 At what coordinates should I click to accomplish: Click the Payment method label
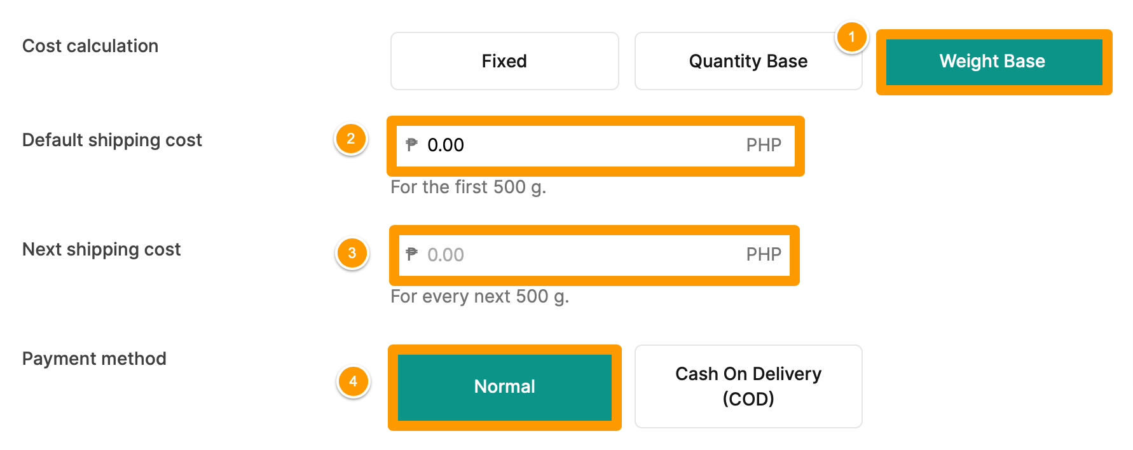(x=94, y=358)
